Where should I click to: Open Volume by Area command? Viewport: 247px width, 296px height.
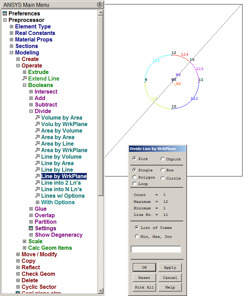tap(62, 118)
